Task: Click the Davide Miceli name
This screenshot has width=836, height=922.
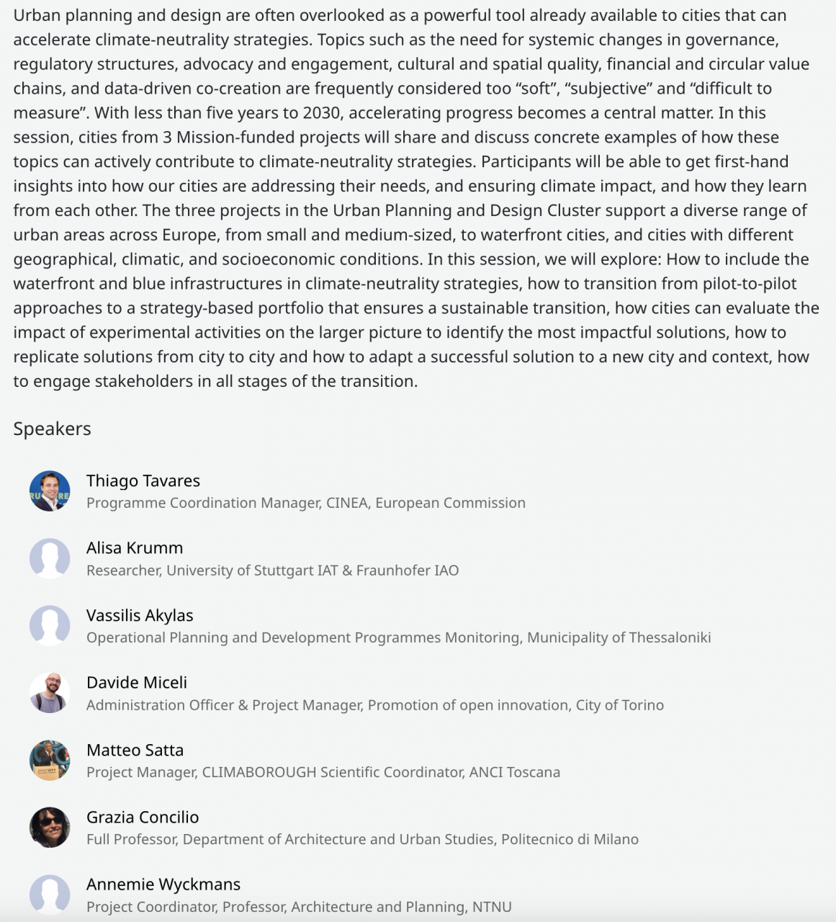Action: coord(137,682)
